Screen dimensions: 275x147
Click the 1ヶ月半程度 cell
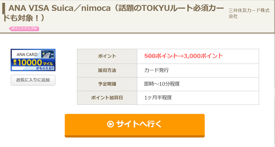(198, 98)
